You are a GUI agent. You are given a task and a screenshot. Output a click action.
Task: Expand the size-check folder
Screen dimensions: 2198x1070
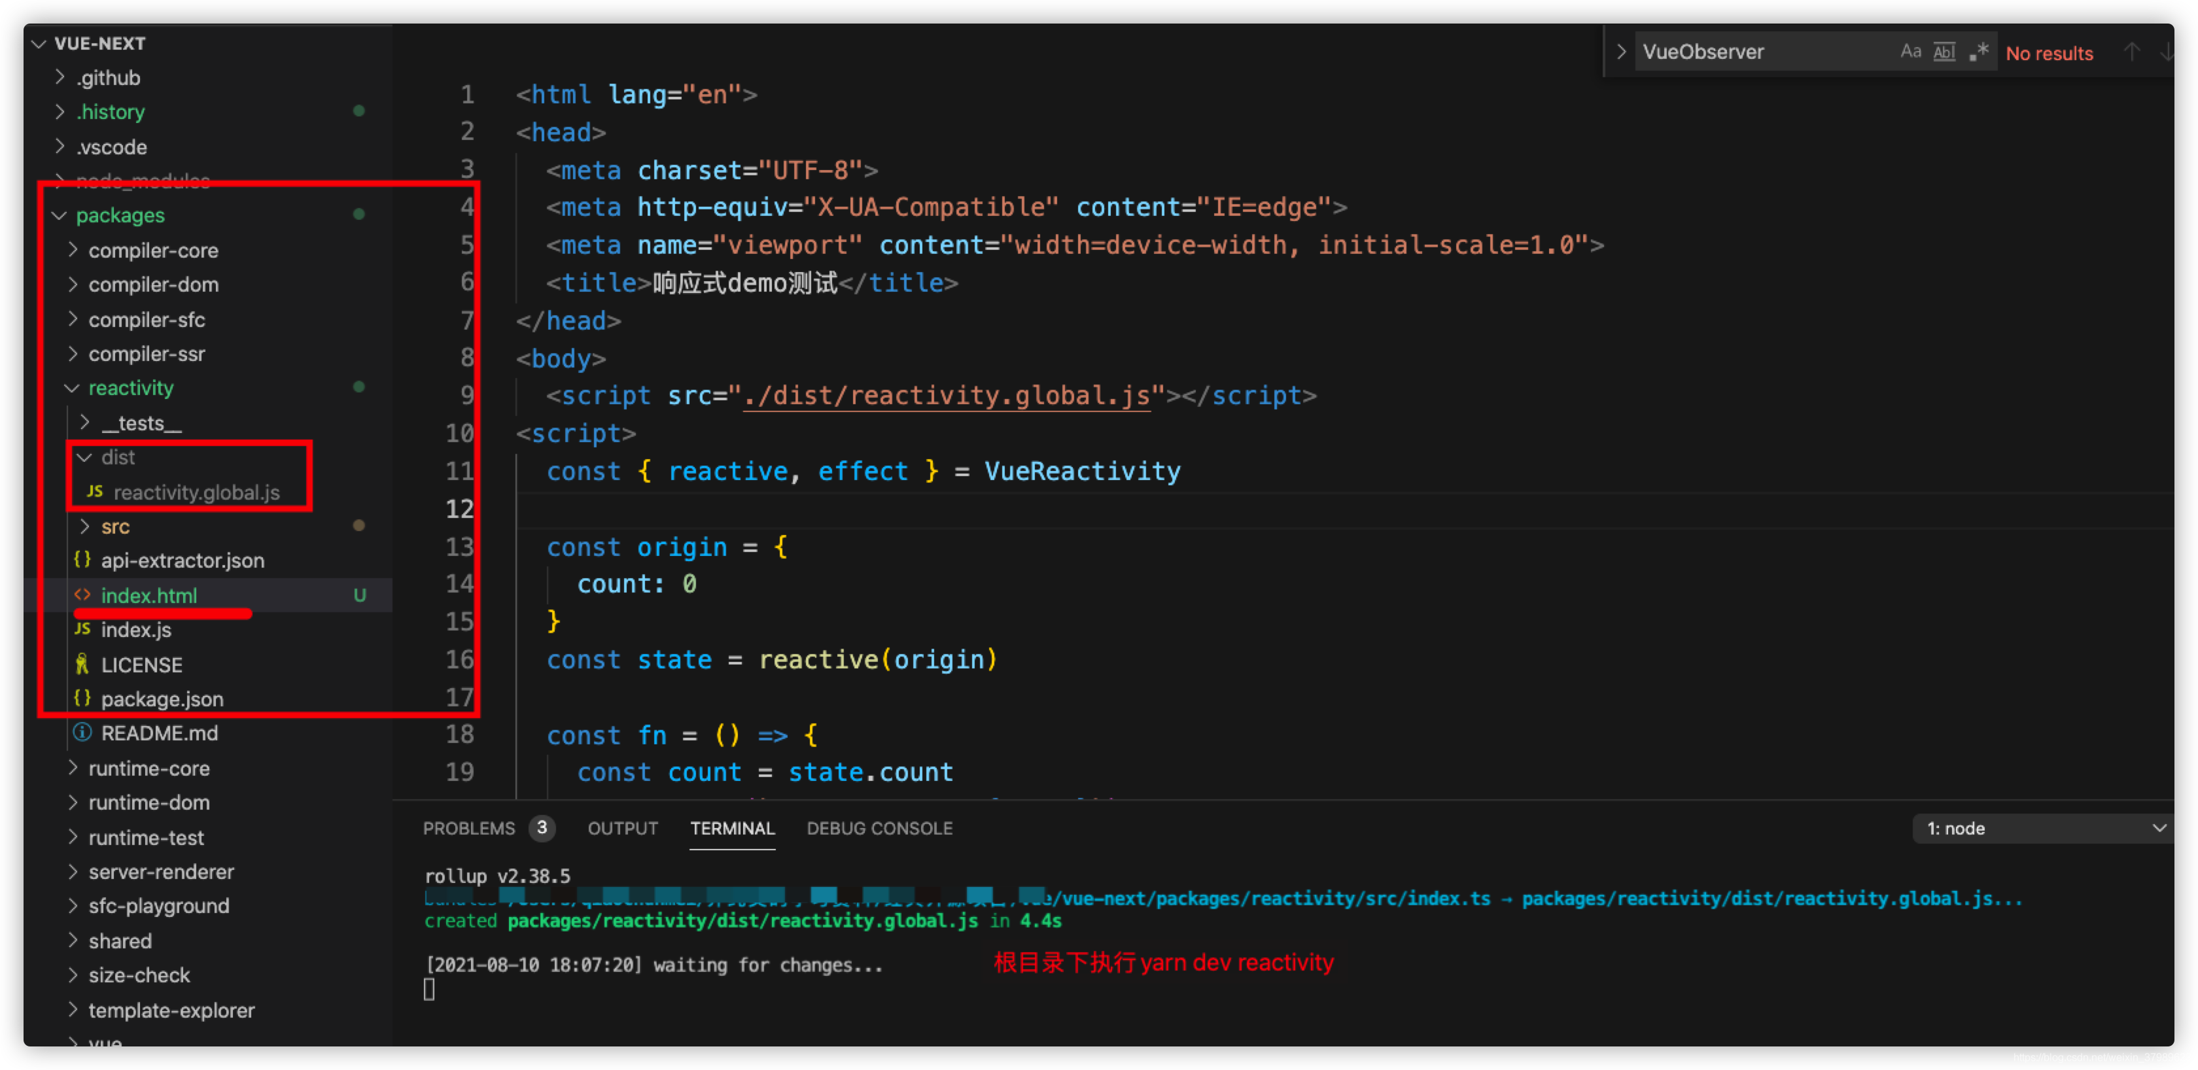coord(73,975)
